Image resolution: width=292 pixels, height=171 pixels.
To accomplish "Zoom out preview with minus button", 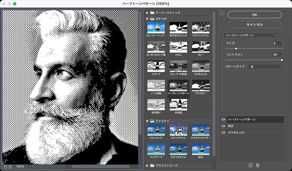I will pyautogui.click(x=6, y=167).
